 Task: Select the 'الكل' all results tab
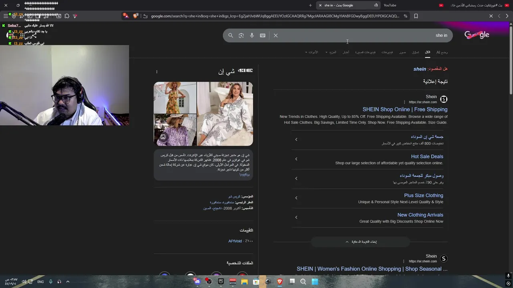(x=428, y=52)
